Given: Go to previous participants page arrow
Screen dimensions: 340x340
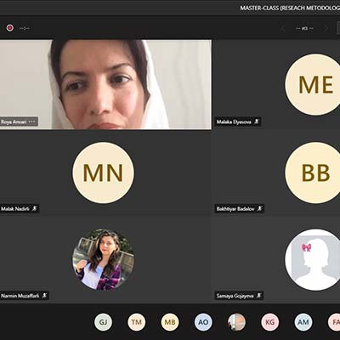Looking at the screenshot, I should 283,28.
